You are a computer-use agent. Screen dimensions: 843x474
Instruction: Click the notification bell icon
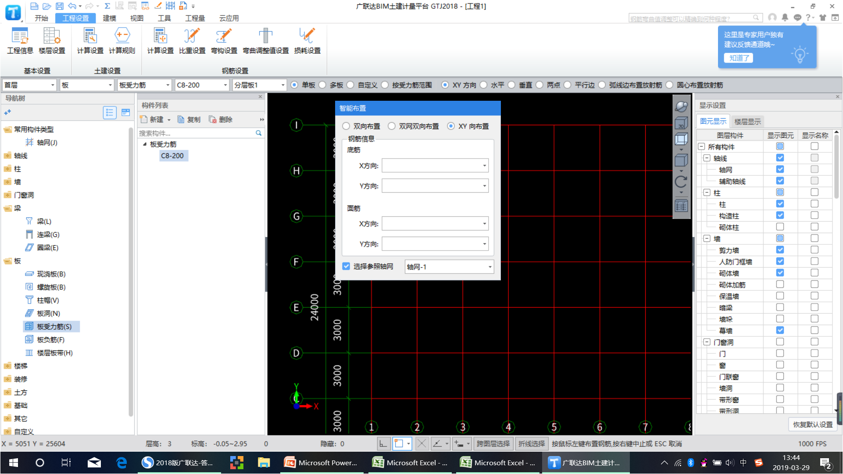click(785, 18)
